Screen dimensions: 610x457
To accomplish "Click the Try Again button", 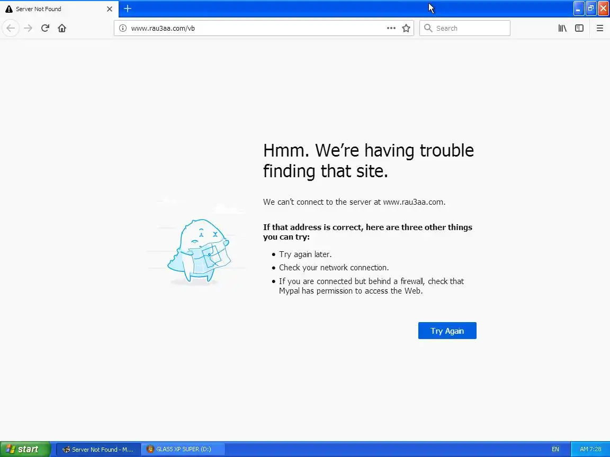I will (x=447, y=331).
